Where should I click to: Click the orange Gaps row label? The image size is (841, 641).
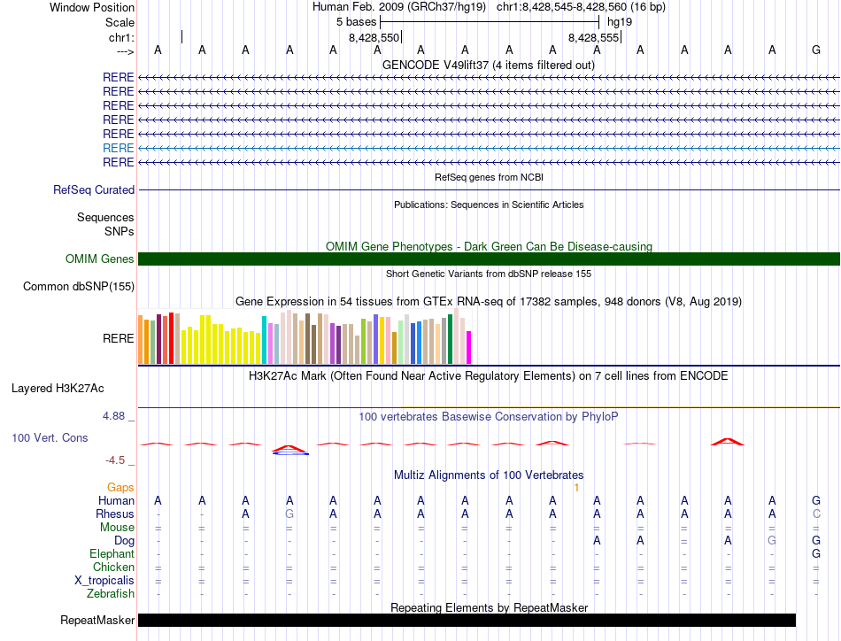point(120,488)
